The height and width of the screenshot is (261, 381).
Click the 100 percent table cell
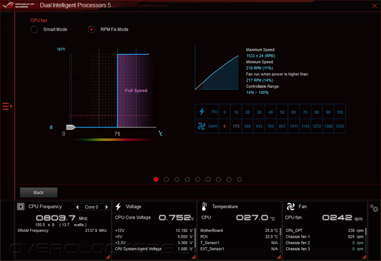pyautogui.click(x=340, y=112)
